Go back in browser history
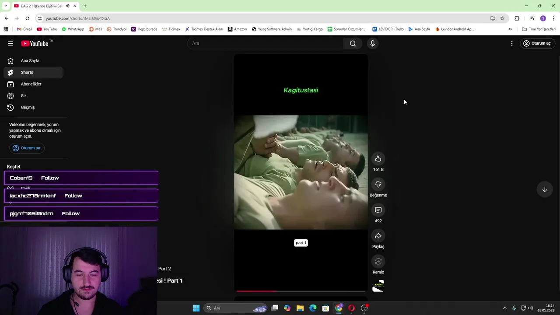The height and width of the screenshot is (315, 560). pos(6,18)
